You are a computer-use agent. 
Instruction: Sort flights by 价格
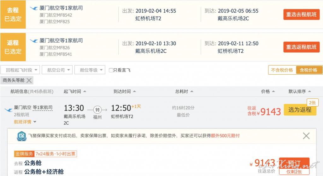(268, 92)
